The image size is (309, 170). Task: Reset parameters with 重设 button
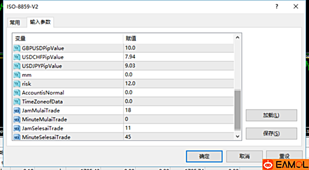pyautogui.click(x=284, y=156)
